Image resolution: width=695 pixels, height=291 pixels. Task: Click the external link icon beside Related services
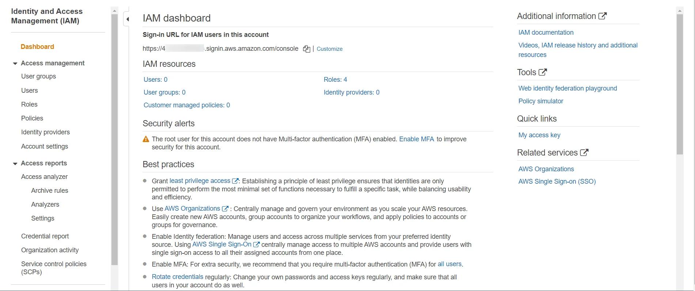(584, 152)
